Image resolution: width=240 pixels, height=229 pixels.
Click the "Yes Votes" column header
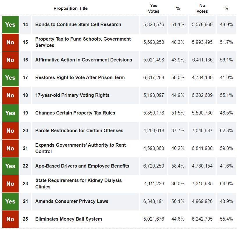point(153,8)
